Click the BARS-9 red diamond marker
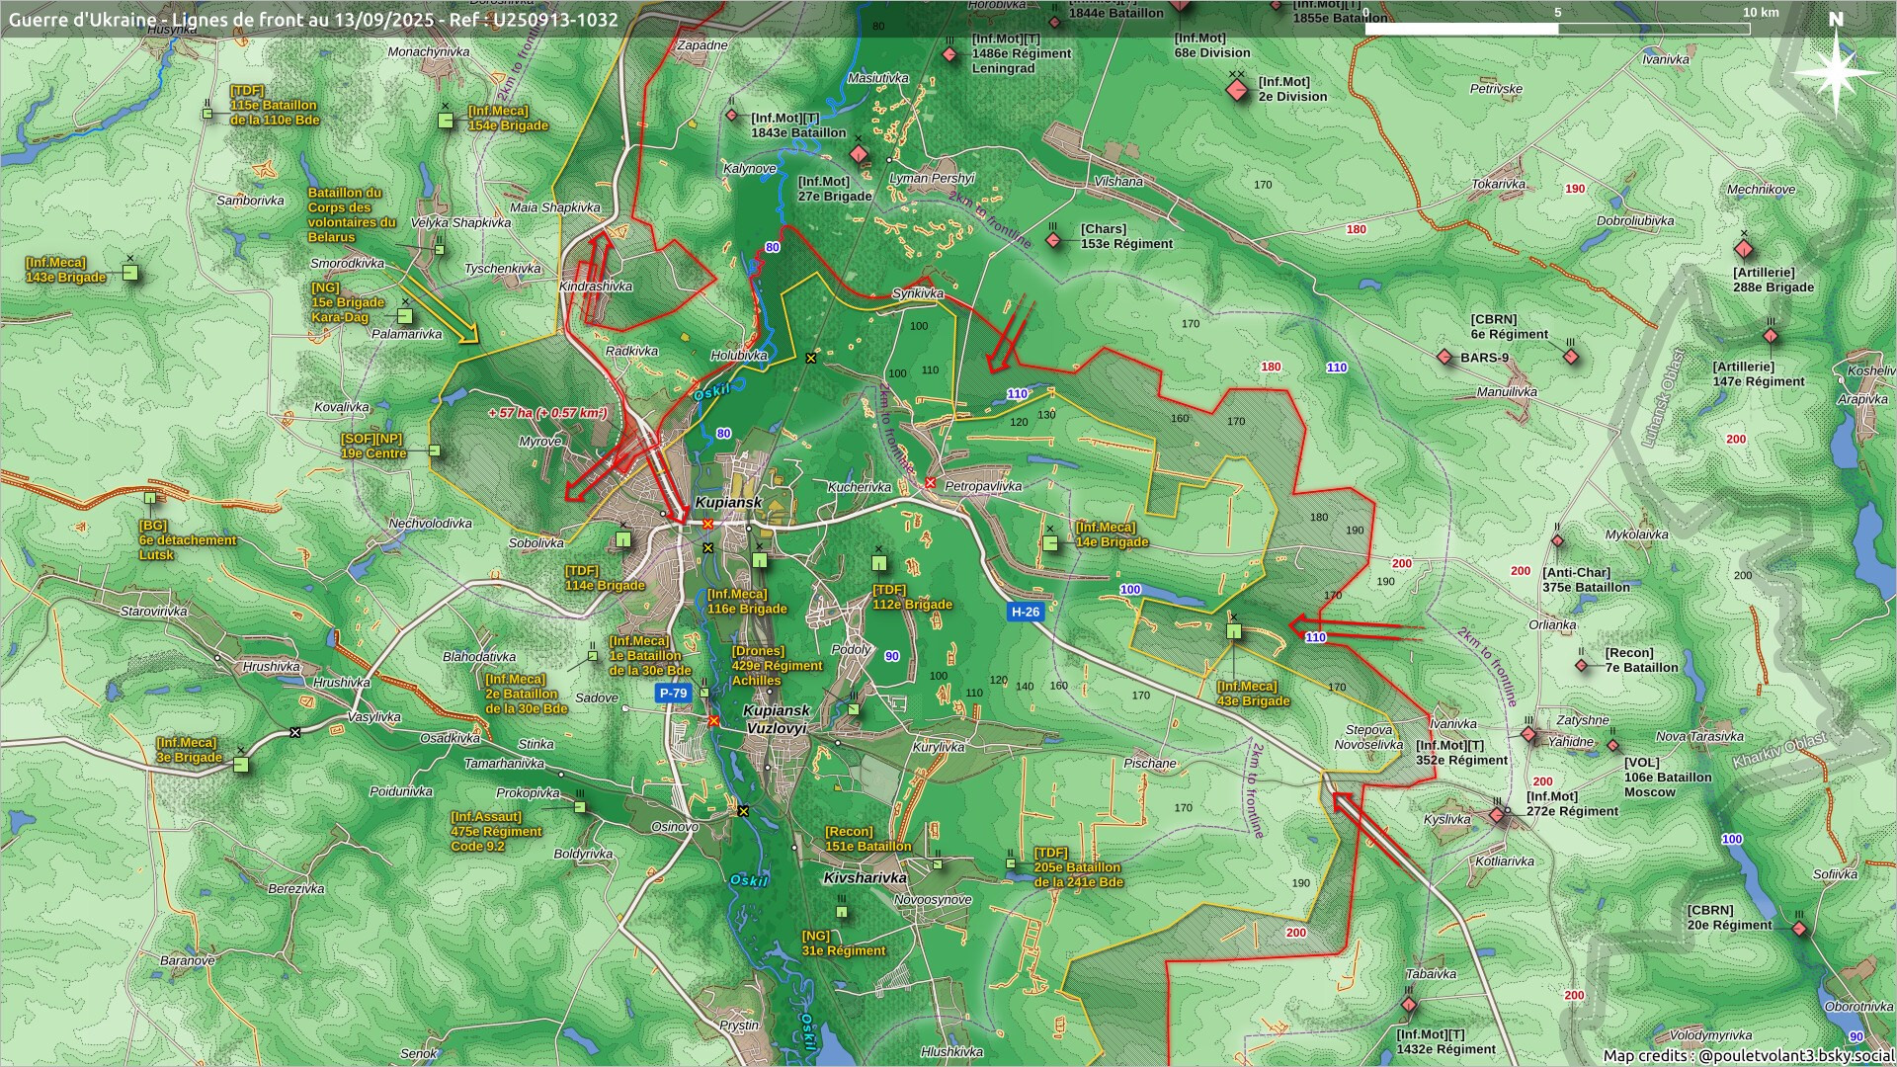Image resolution: width=1897 pixels, height=1067 pixels. [x=1444, y=357]
